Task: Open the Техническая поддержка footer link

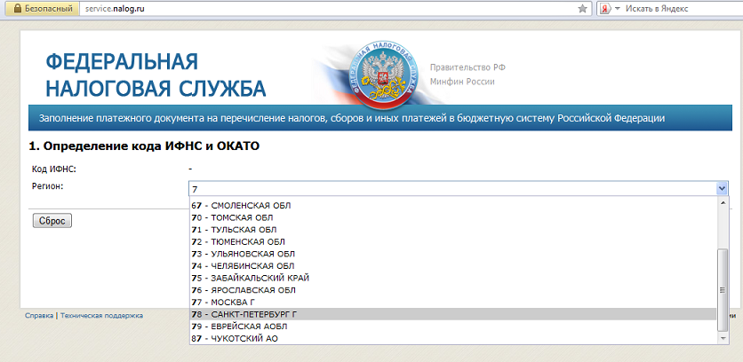Action: tap(102, 316)
